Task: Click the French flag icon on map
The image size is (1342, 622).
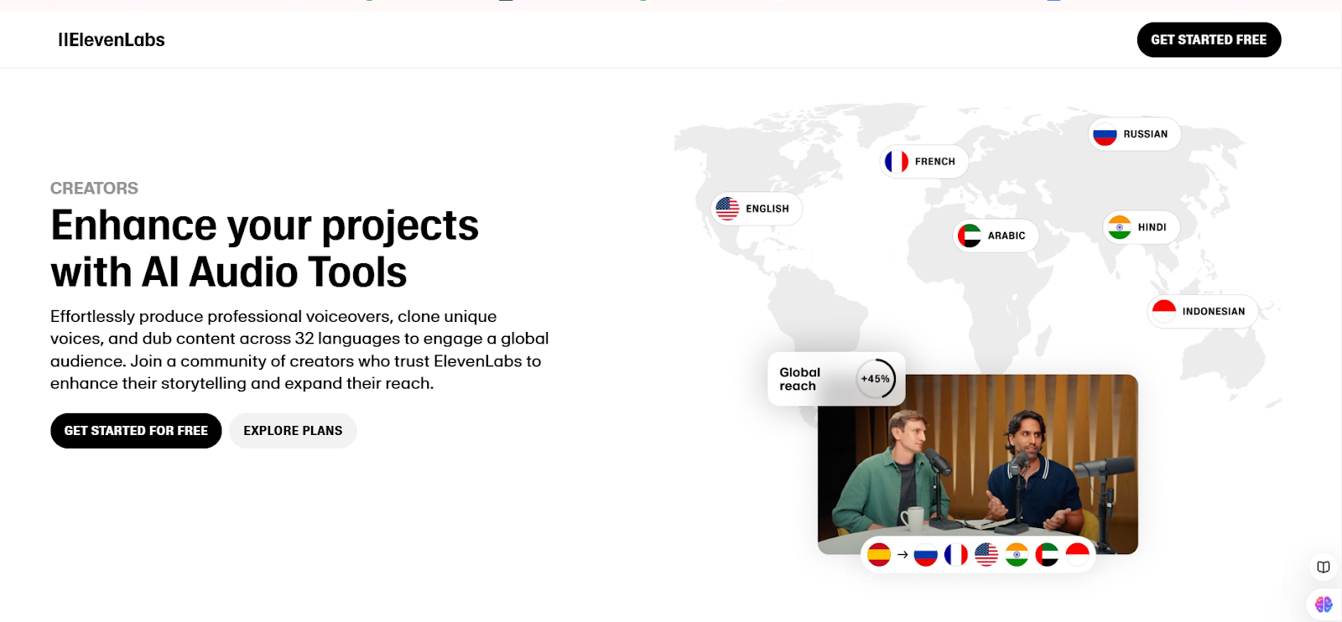Action: [897, 161]
